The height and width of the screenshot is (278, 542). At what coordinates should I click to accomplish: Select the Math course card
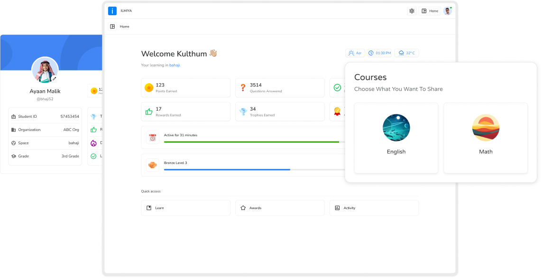[x=485, y=138]
